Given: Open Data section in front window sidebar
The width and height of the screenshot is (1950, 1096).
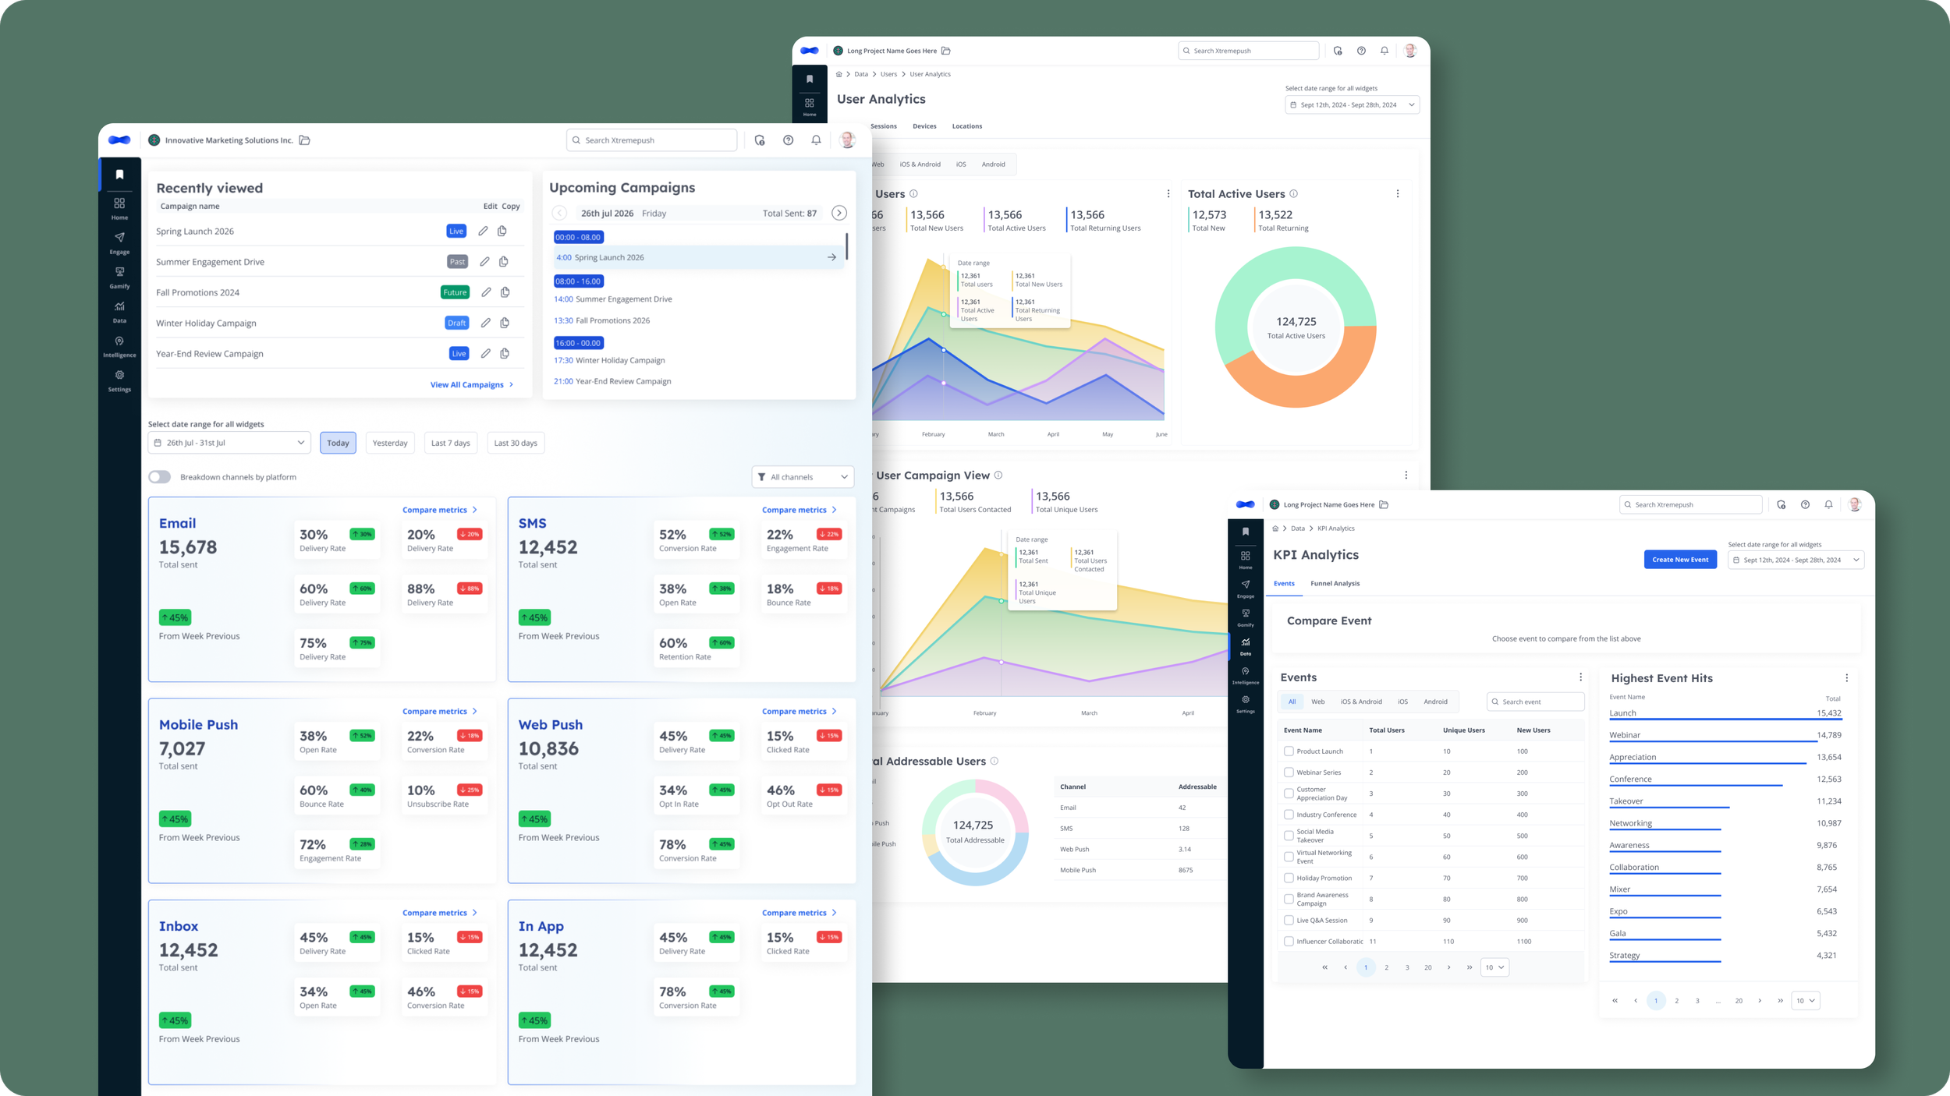Looking at the screenshot, I should point(119,311).
